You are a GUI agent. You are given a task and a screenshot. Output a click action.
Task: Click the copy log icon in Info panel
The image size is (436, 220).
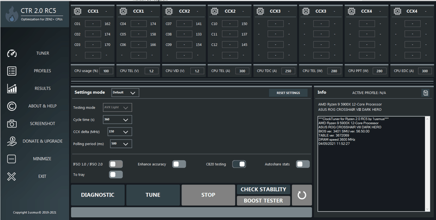click(x=425, y=93)
